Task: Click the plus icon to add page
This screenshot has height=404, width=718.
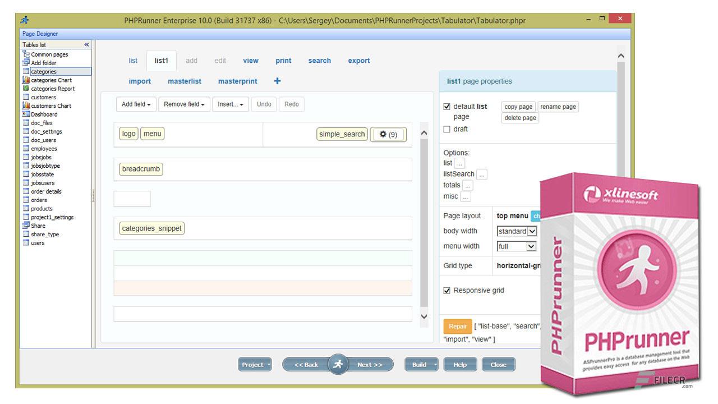Action: (277, 81)
